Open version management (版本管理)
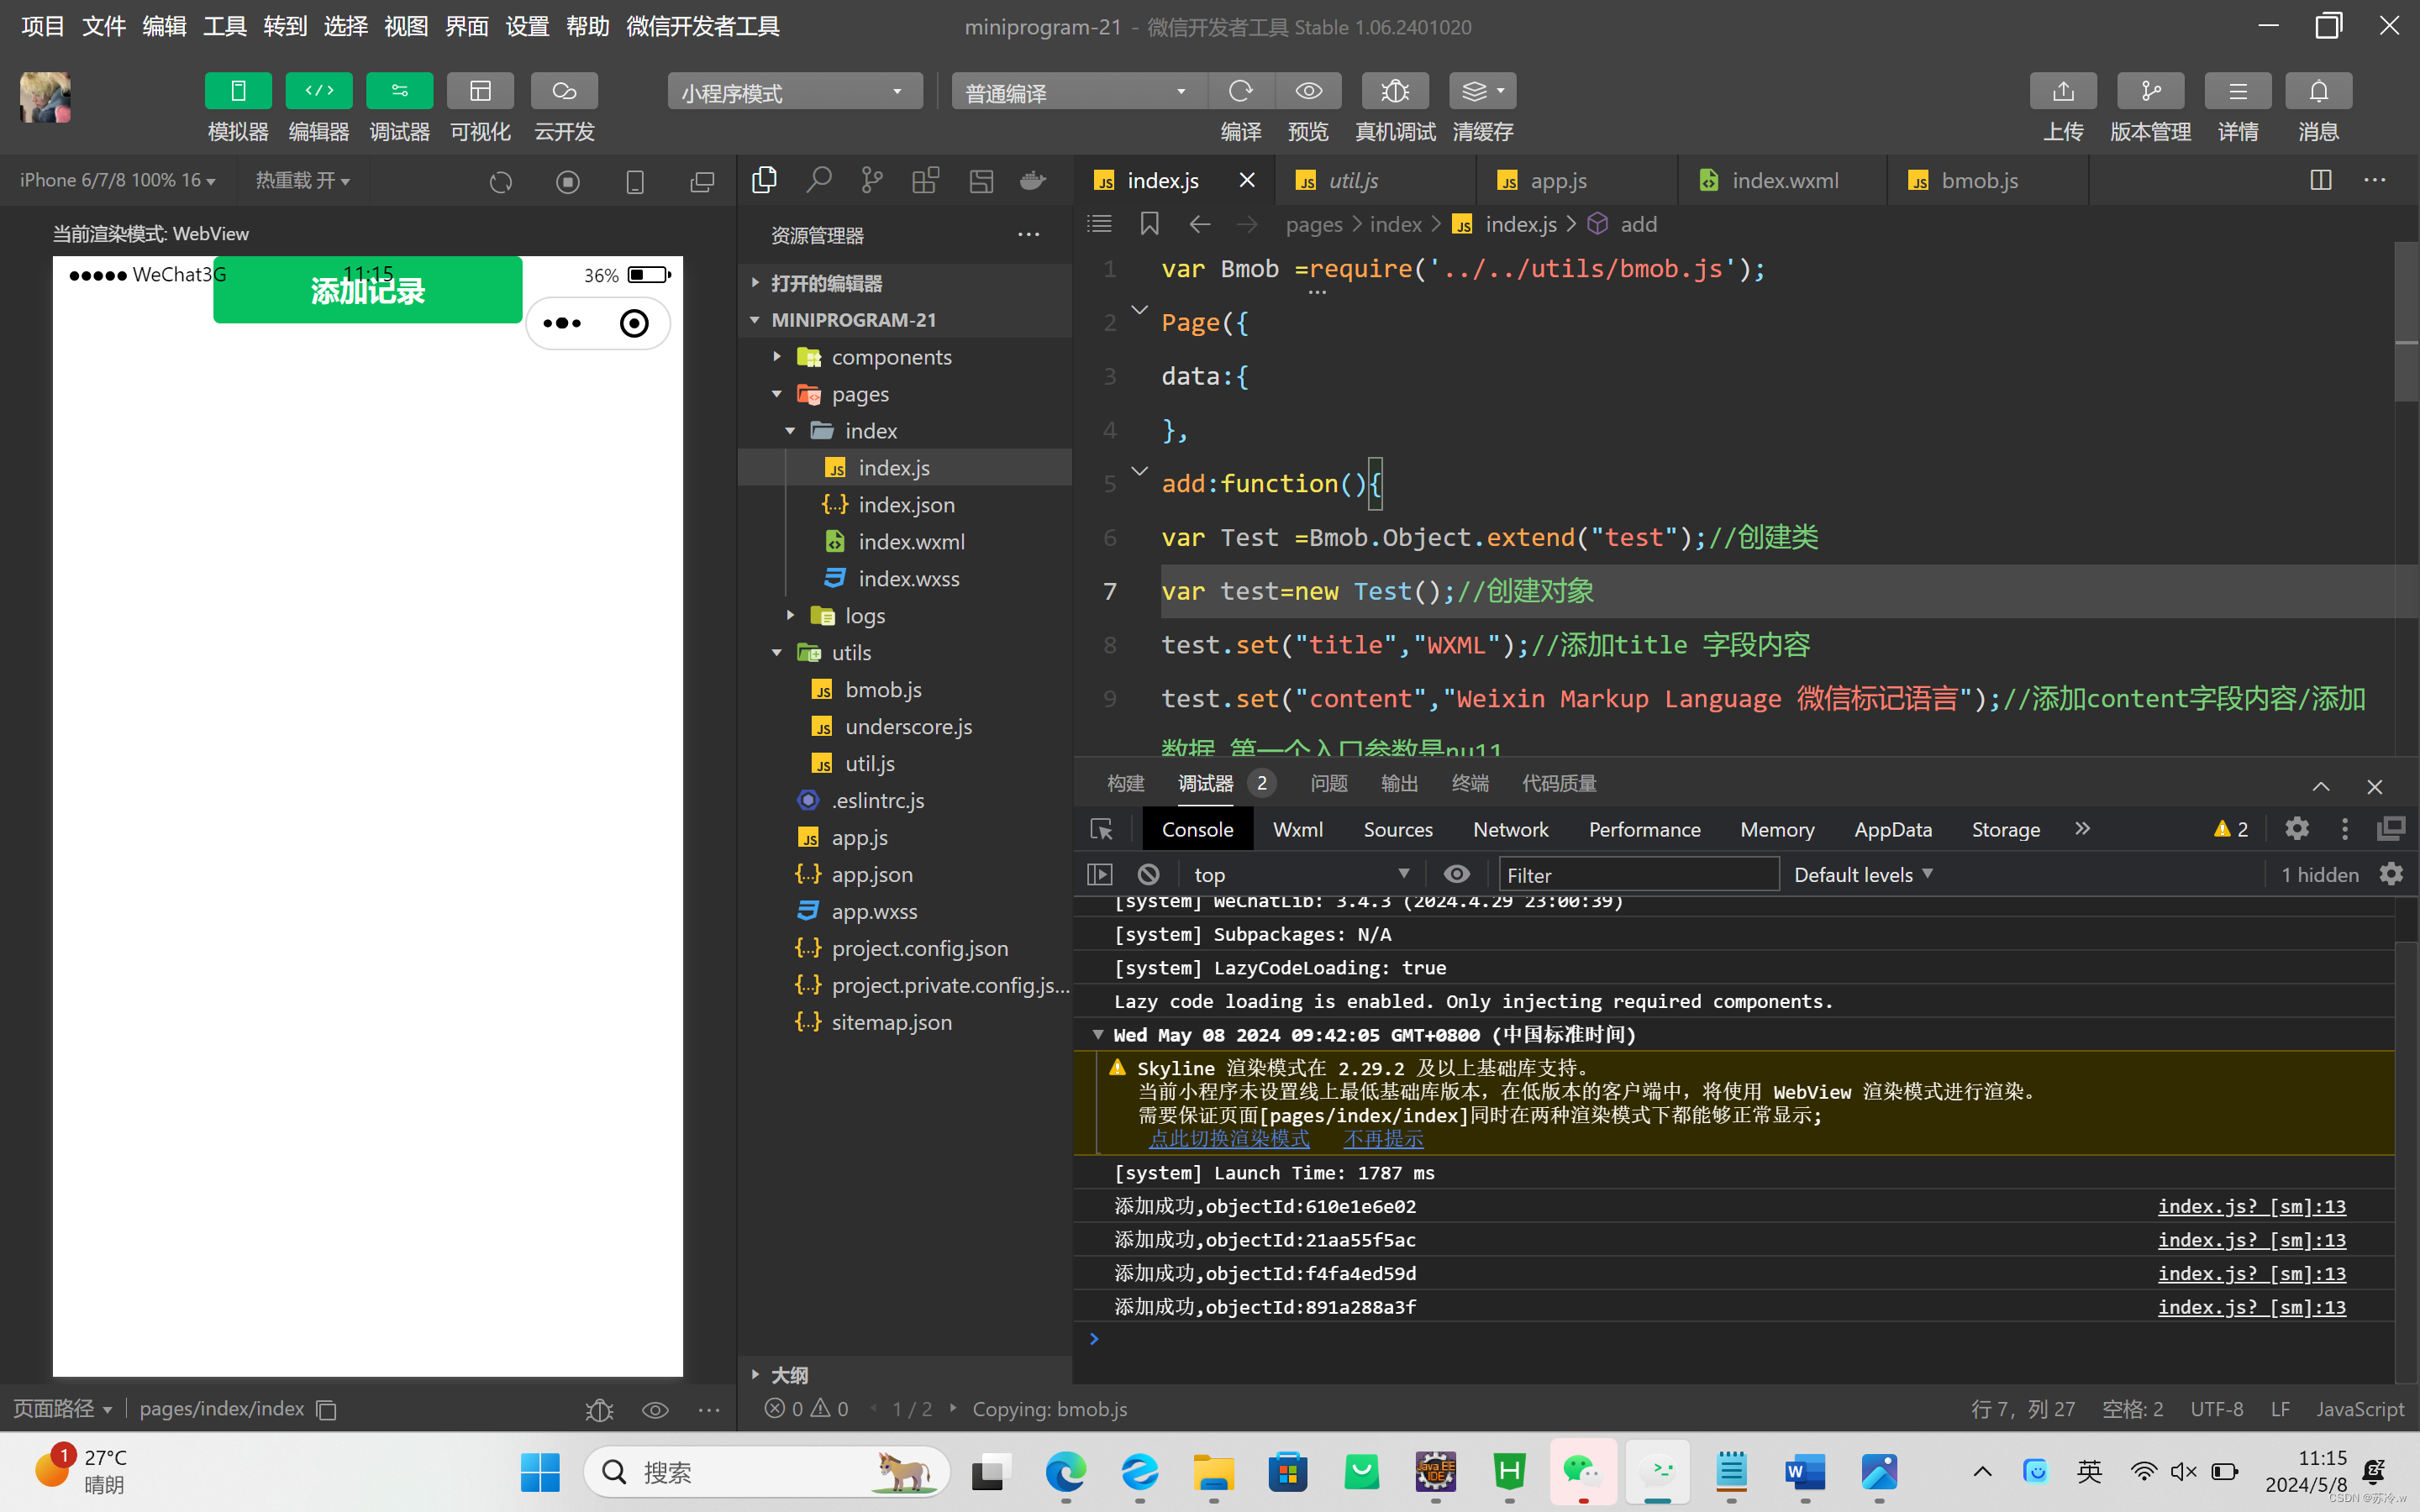 (2150, 91)
